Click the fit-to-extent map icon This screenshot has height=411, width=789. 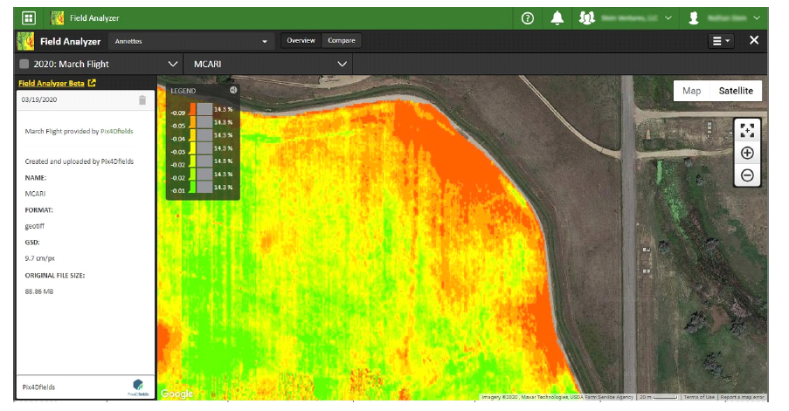pyautogui.click(x=747, y=130)
